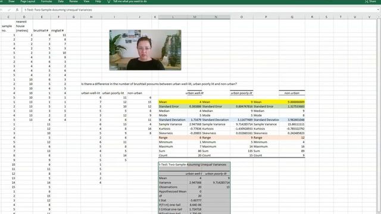Open the Draw ribbon tab
Viewport: 381px width, 214px height.
click(11, 1)
